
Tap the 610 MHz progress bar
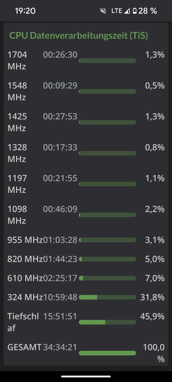click(x=107, y=278)
